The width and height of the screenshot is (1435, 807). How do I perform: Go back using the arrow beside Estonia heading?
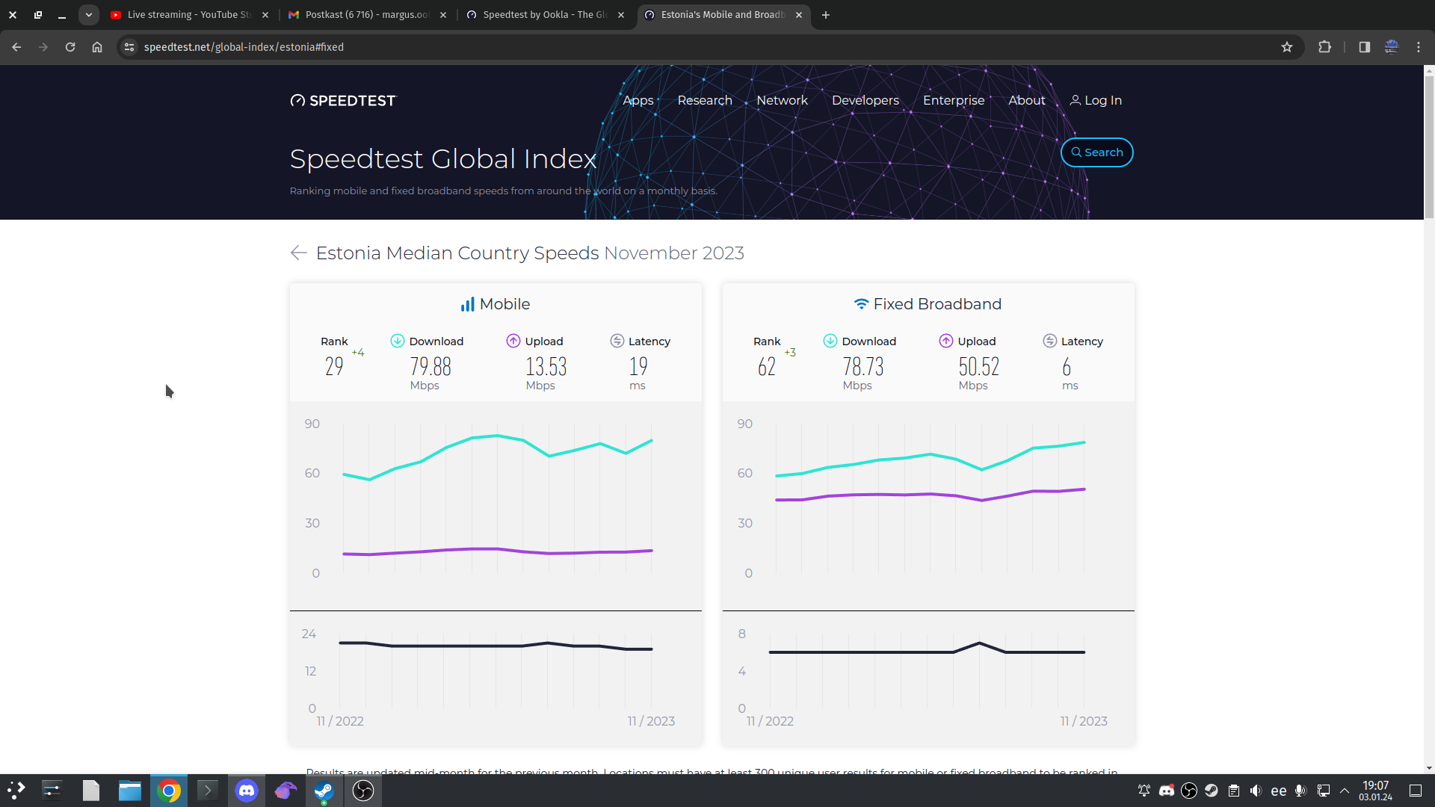(298, 253)
